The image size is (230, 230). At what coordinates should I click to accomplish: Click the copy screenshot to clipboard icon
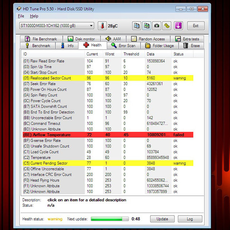[x=147, y=26]
